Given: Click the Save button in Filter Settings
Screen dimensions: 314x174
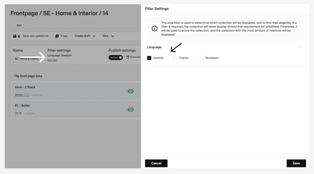Looking at the screenshot, I should [x=296, y=164].
